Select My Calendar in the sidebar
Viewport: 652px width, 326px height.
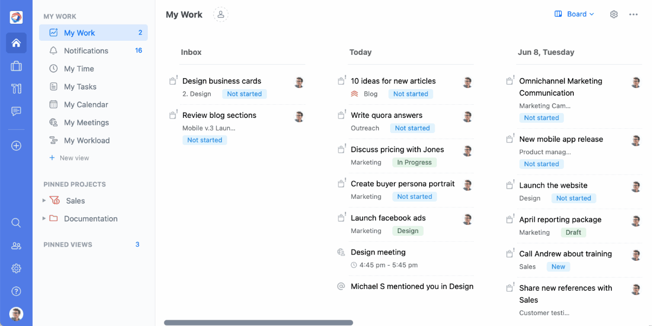point(86,104)
